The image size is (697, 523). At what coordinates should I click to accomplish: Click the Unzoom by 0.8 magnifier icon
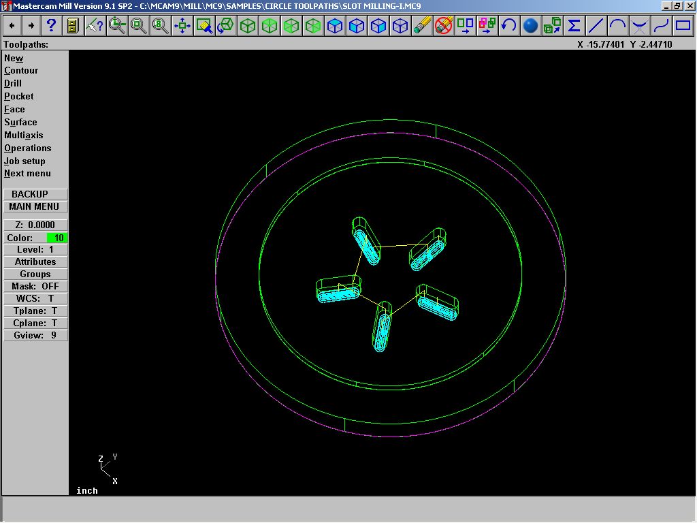point(161,26)
